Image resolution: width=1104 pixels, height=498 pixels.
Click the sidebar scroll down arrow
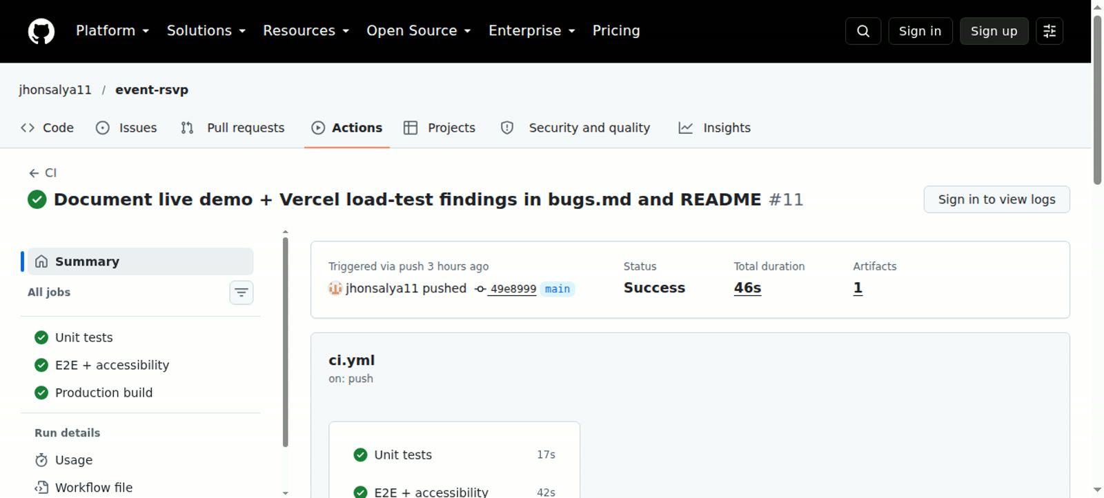click(286, 493)
